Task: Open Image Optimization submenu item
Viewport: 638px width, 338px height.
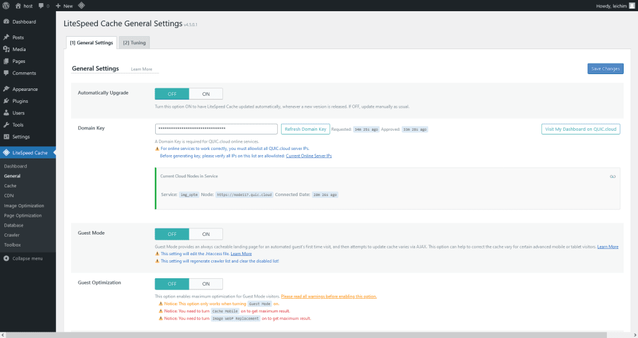Action: point(24,205)
